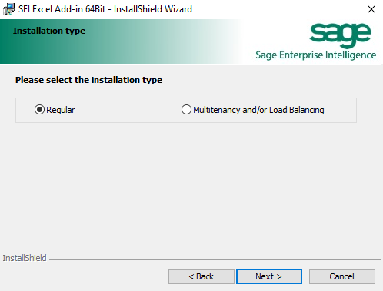Screen dimensions: 383x291
Task: Click the SEI Excel Add-in 64Bit window title
Action: [x=105, y=9]
